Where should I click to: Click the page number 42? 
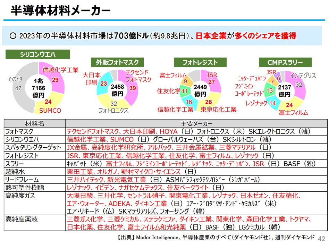[321, 239]
